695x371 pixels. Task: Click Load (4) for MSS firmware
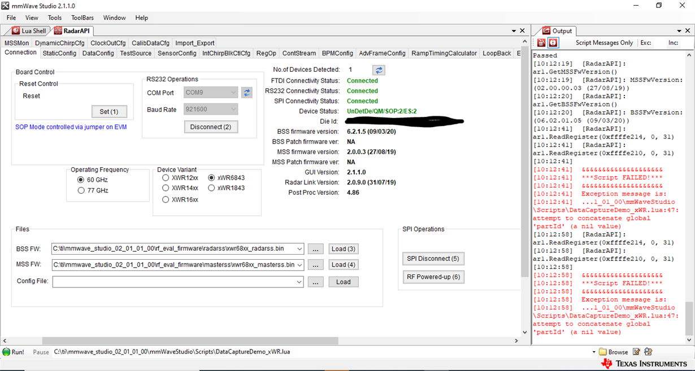(344, 265)
